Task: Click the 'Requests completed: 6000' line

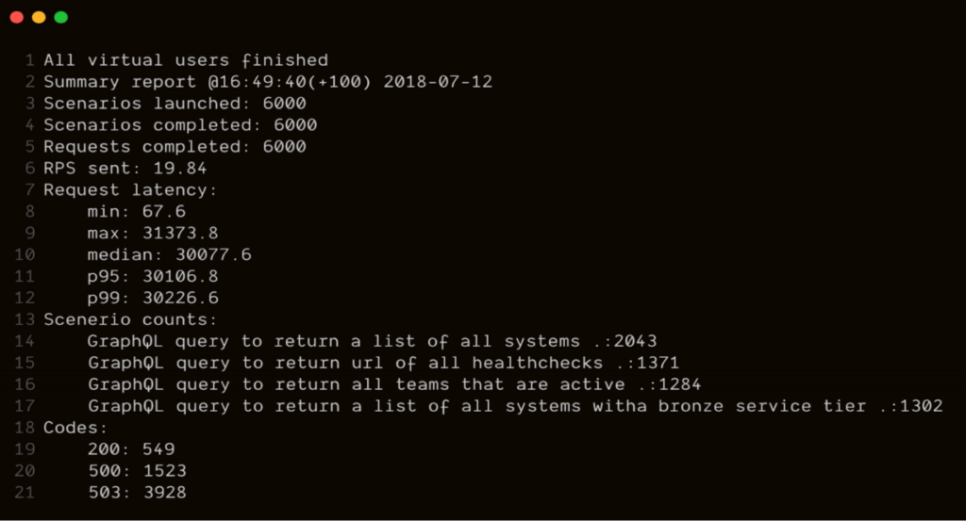Action: pos(175,146)
